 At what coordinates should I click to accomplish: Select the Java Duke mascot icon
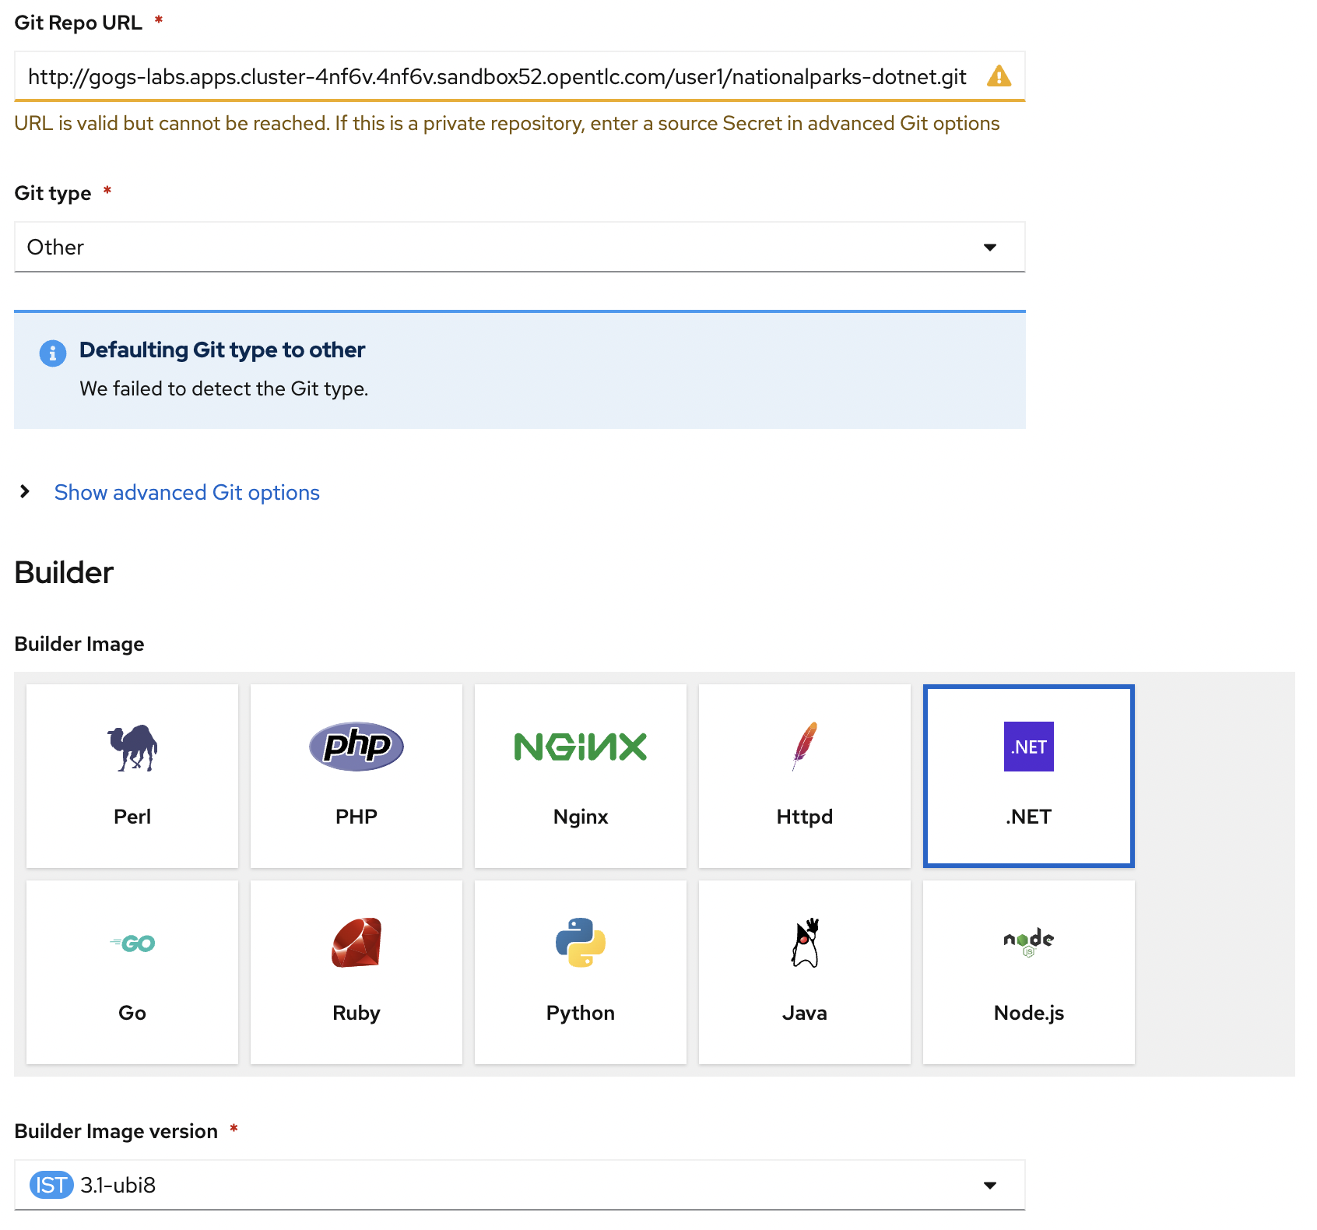(805, 943)
